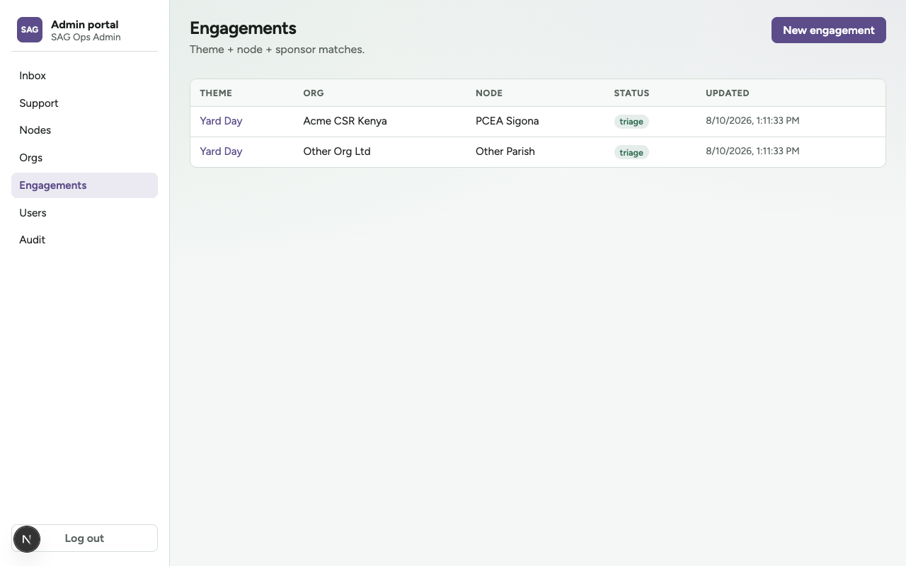This screenshot has width=906, height=566.
Task: Click the Engagements page heading
Action: pos(243,28)
